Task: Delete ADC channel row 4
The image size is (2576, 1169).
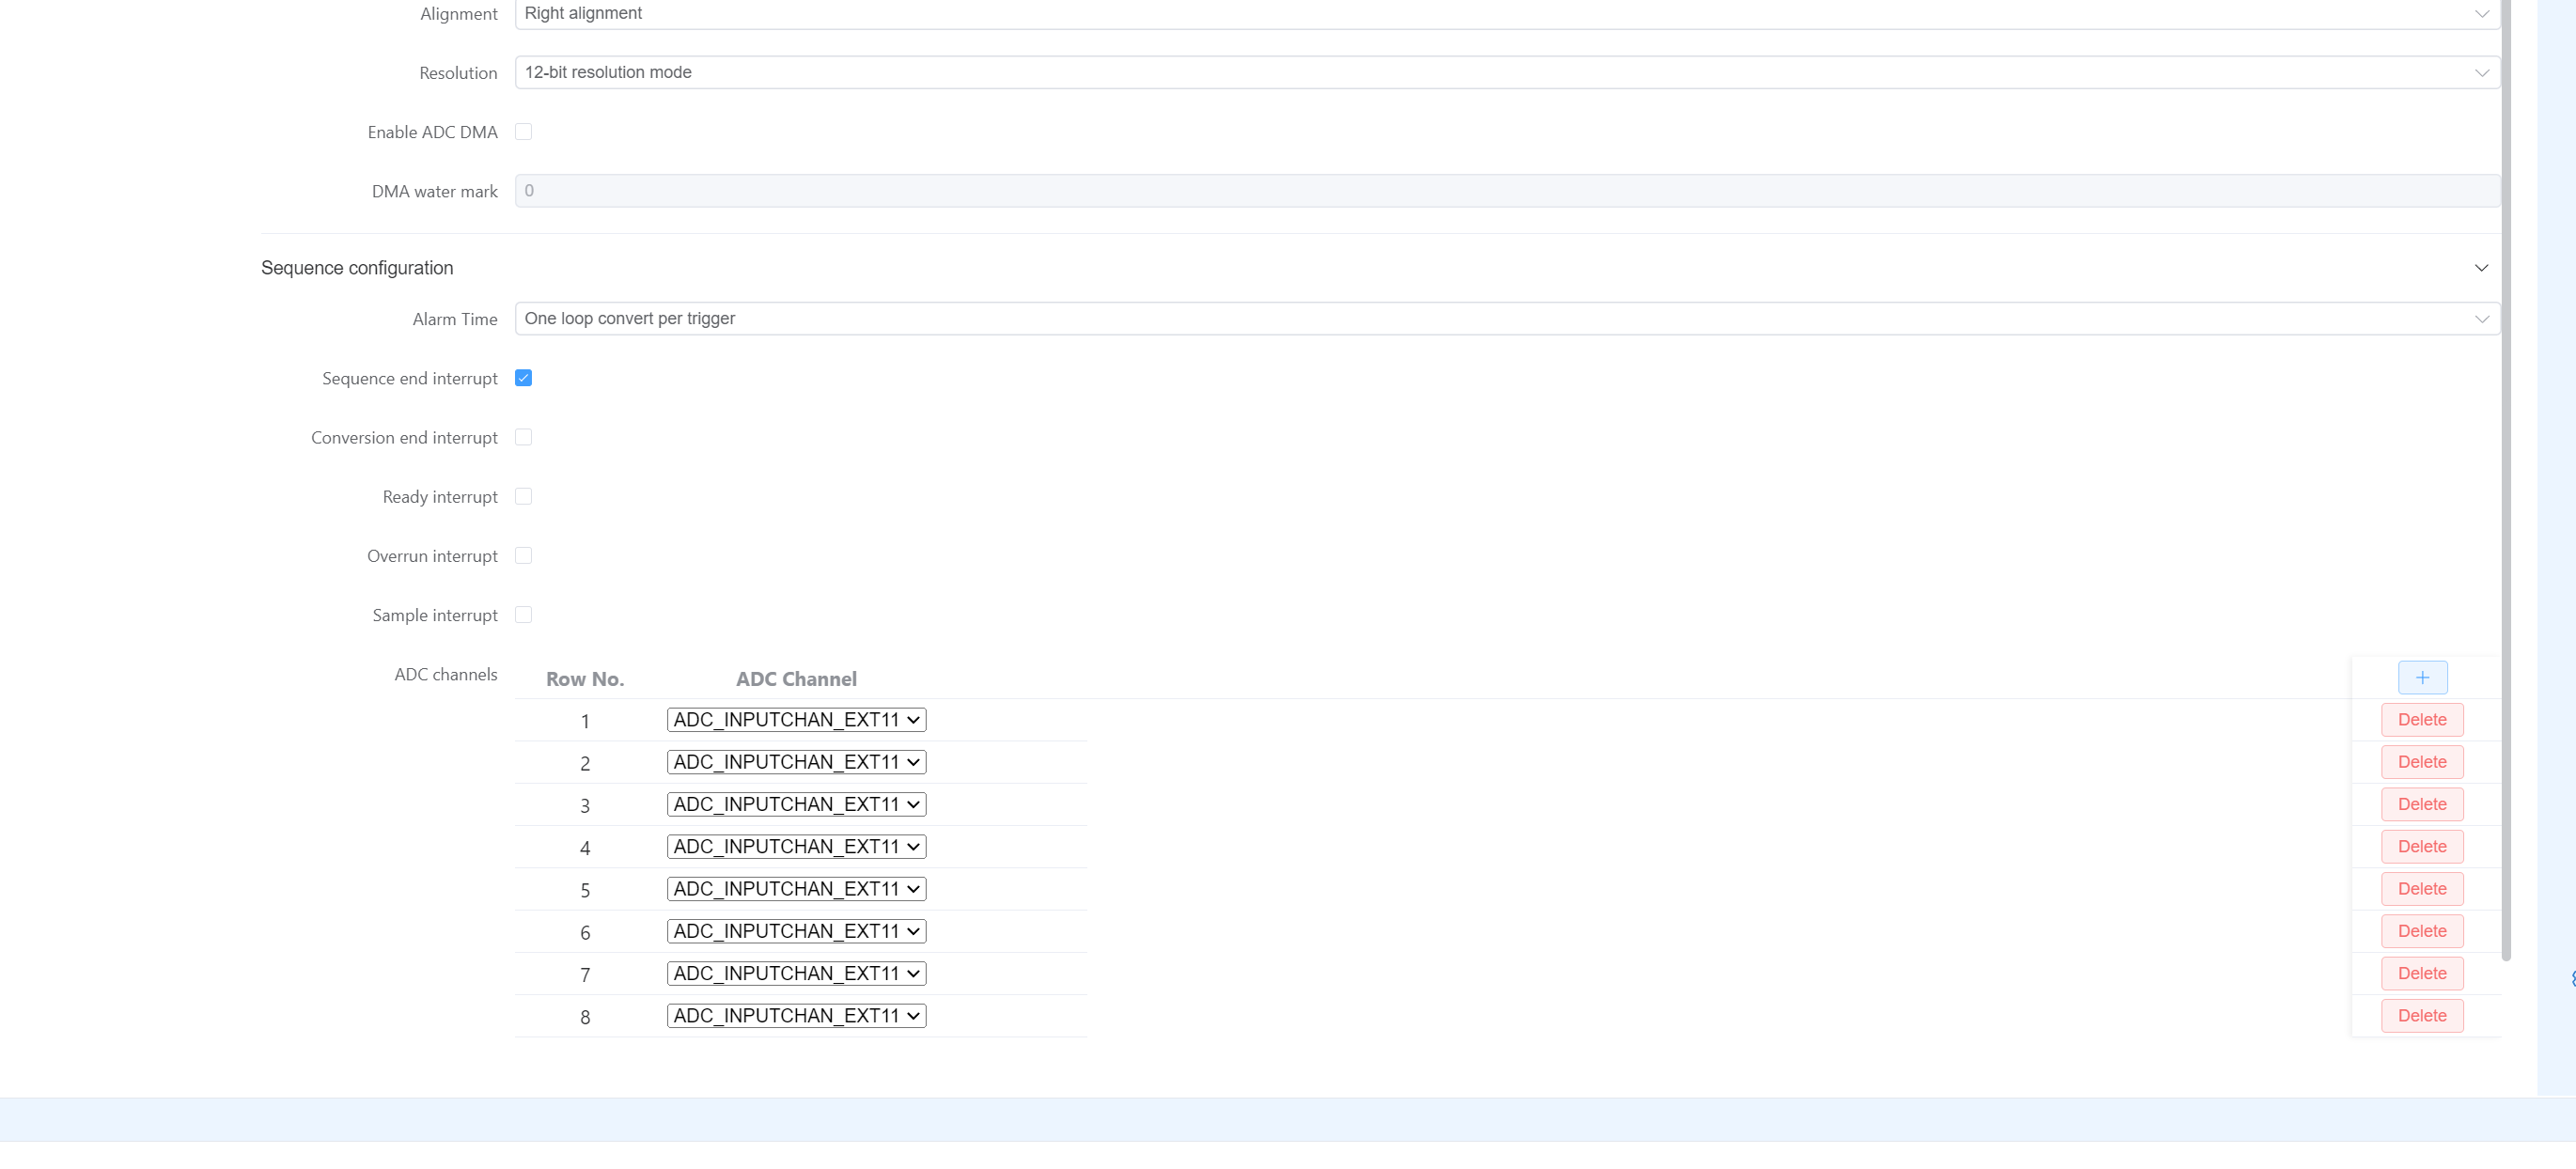Action: click(2421, 847)
